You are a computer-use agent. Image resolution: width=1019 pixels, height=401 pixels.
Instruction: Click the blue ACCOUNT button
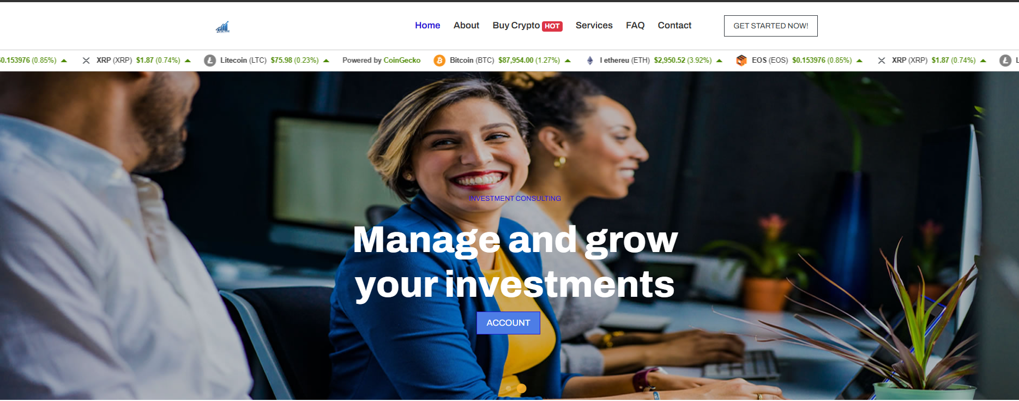[x=508, y=323]
